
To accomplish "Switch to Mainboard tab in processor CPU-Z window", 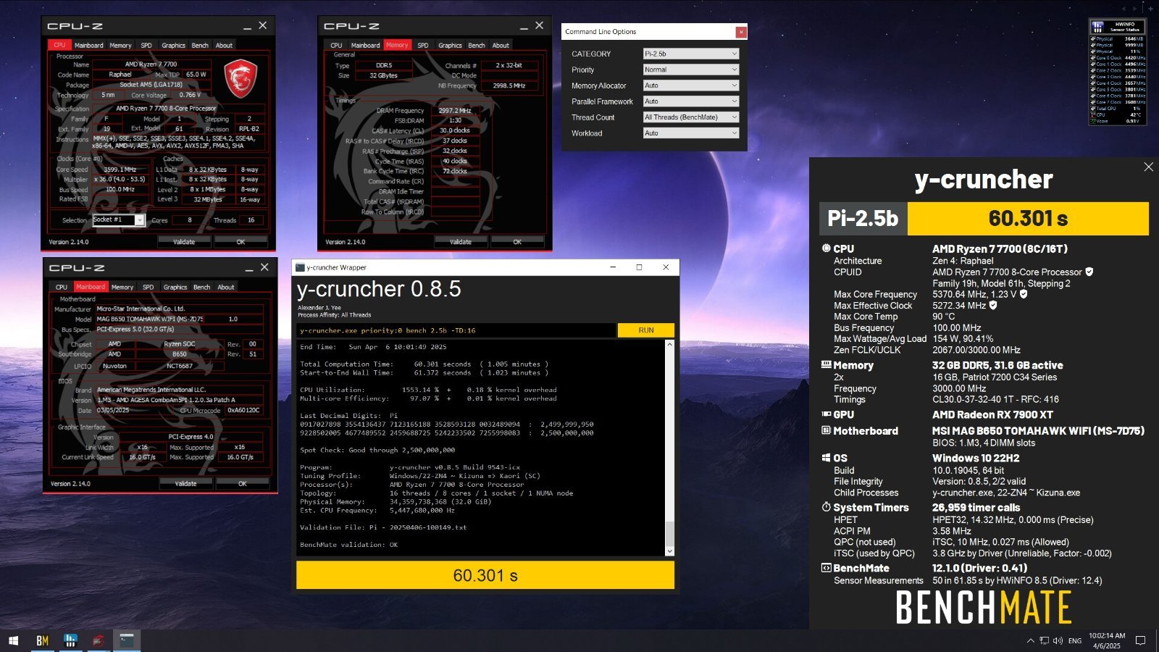I will 89,45.
